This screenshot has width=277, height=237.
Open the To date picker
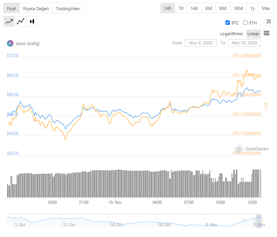[x=245, y=43]
